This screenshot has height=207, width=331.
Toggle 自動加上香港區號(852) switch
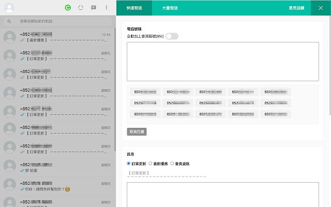click(x=172, y=36)
